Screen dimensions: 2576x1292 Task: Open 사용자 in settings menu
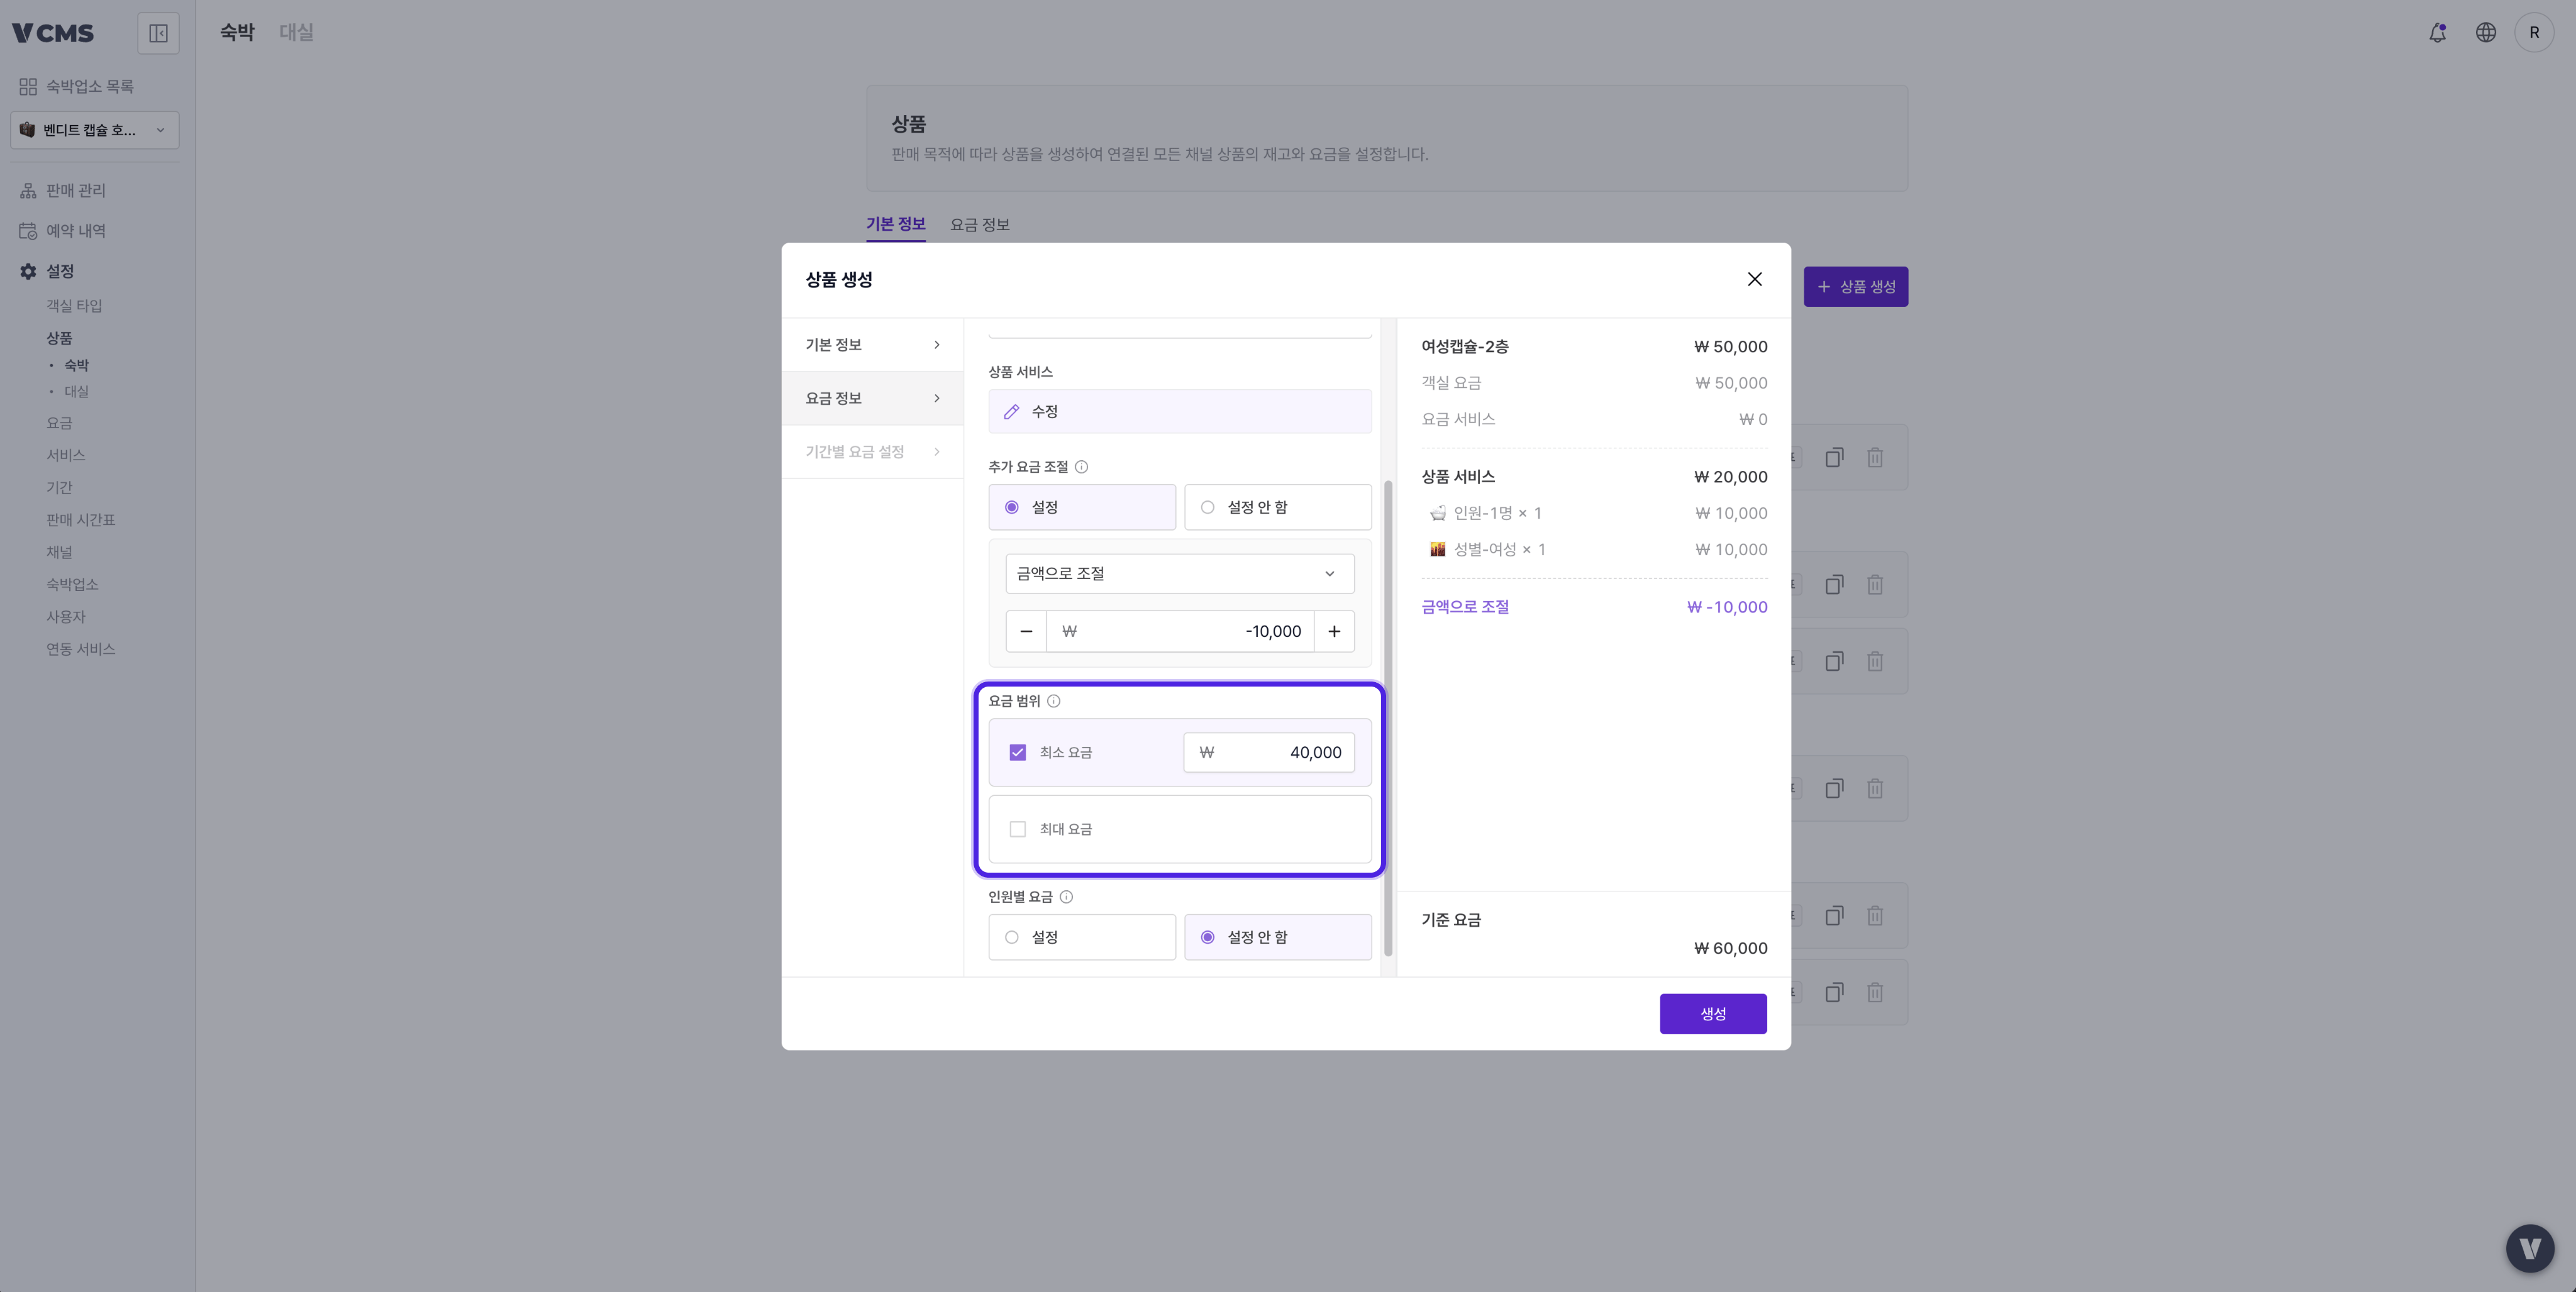click(66, 617)
